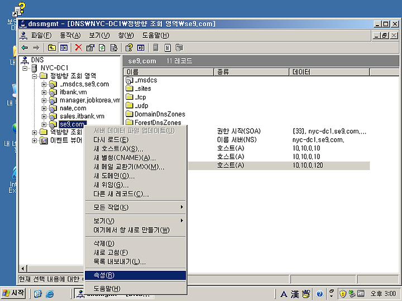Open the Properties toolbar icon
The height and width of the screenshot is (301, 402).
[90, 47]
